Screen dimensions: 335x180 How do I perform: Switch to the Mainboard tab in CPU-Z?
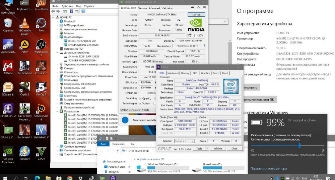[x=173, y=73]
